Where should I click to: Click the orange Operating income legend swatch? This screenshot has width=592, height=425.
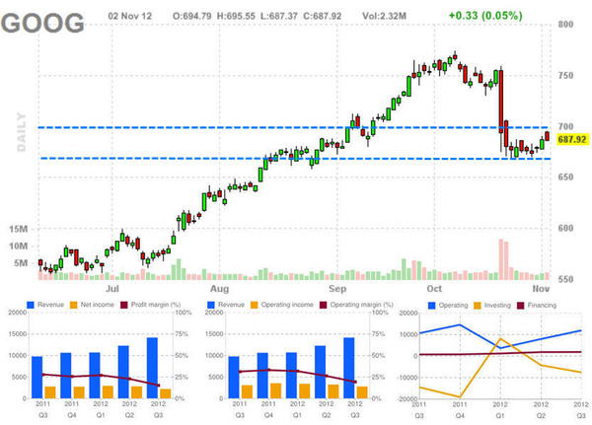point(255,305)
